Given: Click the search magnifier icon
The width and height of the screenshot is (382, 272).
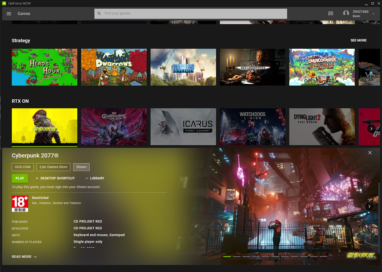Looking at the screenshot, I should tap(99, 13).
